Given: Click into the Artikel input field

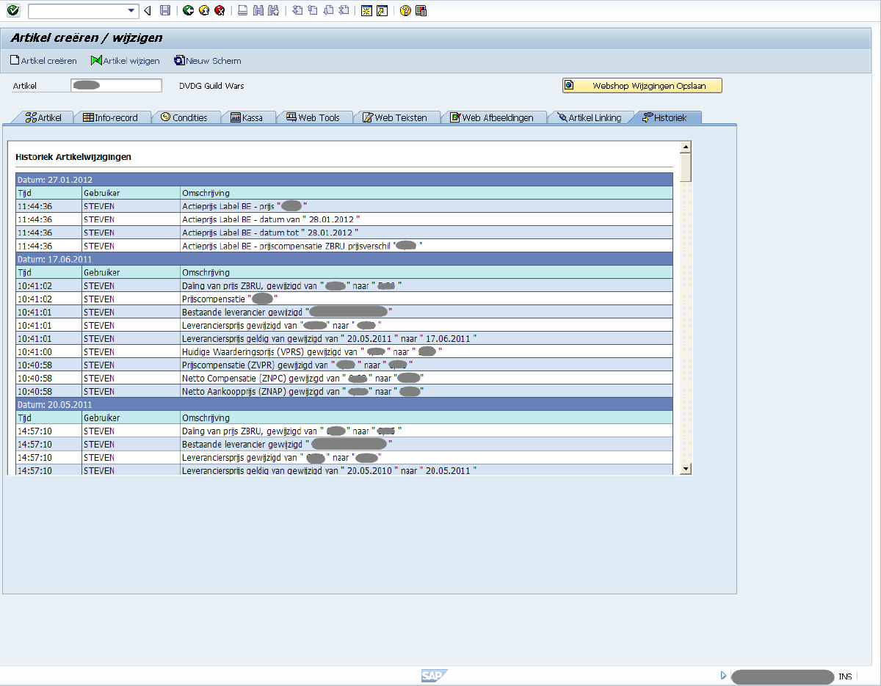Looking at the screenshot, I should (116, 86).
